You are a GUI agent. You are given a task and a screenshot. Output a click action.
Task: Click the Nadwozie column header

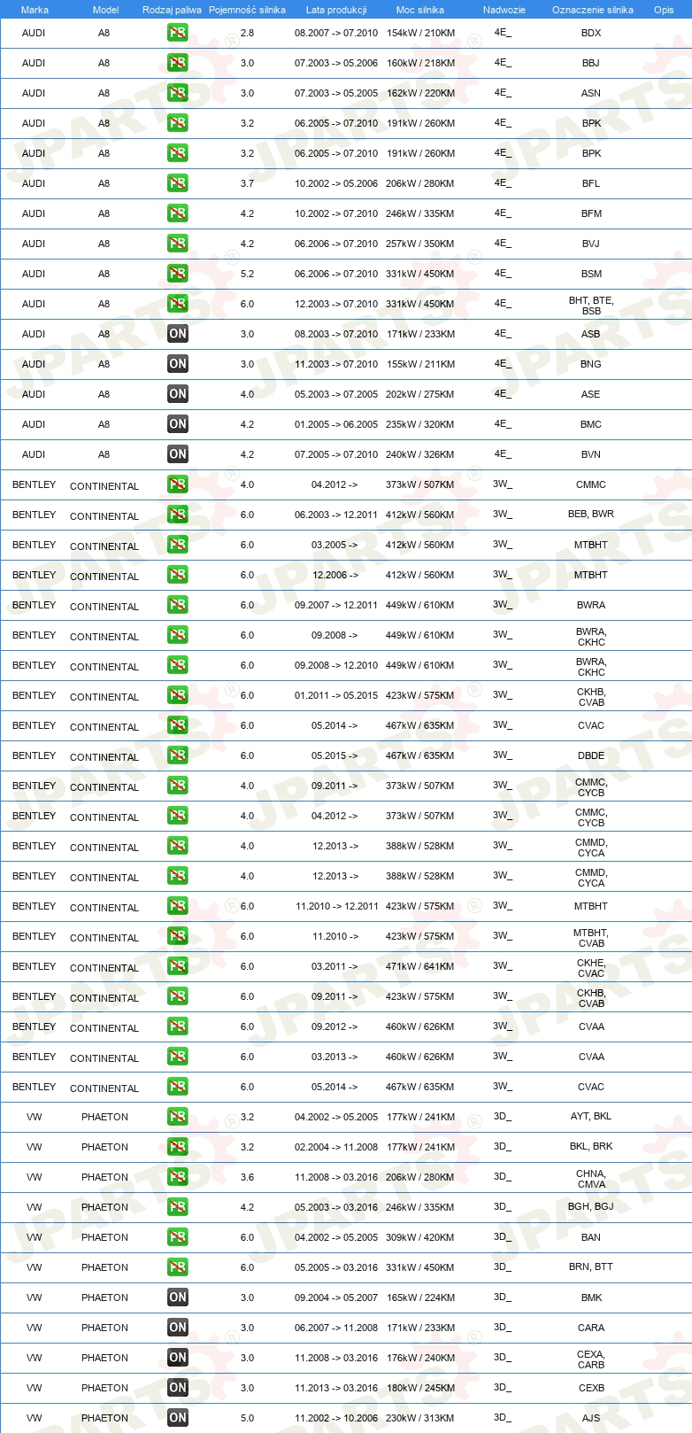[x=504, y=10]
